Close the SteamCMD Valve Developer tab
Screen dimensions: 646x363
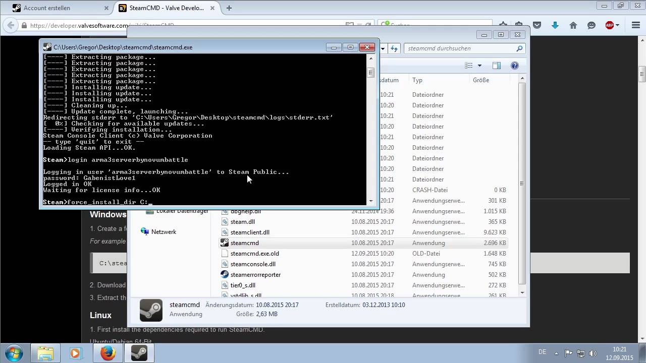[212, 8]
